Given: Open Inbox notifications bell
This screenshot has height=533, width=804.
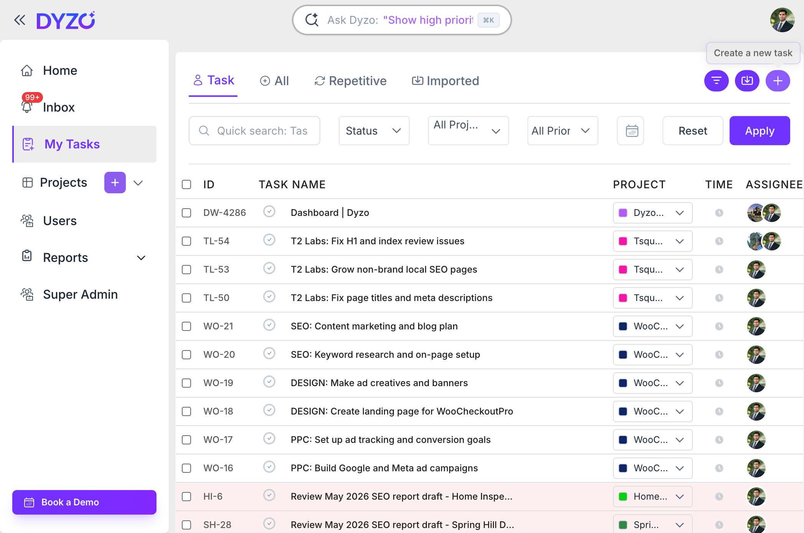Looking at the screenshot, I should click(x=27, y=107).
